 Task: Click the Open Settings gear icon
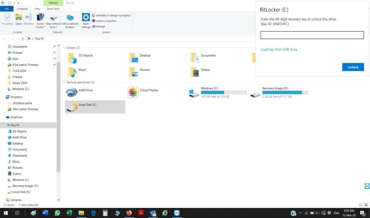(86, 18)
